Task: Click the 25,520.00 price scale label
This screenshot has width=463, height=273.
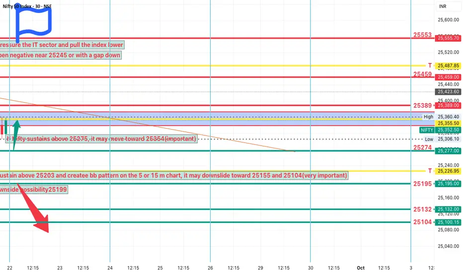Action: [x=448, y=52]
